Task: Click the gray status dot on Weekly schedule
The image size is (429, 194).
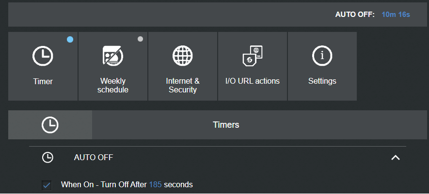Action: (140, 39)
